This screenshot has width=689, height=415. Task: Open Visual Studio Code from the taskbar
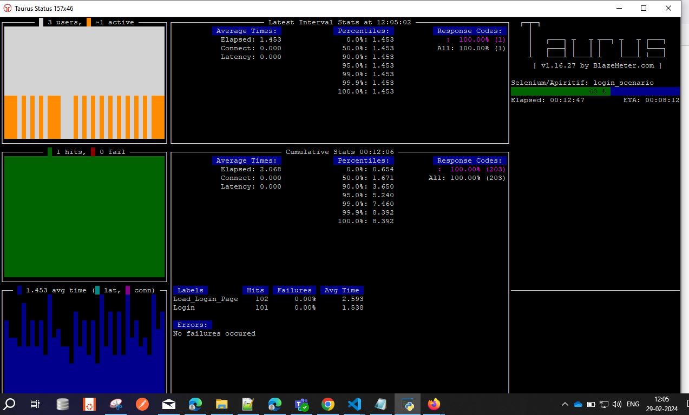[354, 404]
